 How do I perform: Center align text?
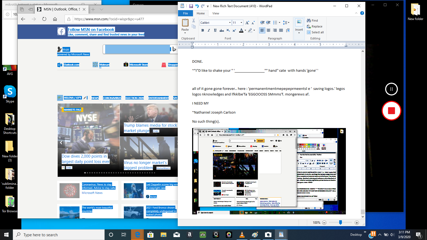268,30
